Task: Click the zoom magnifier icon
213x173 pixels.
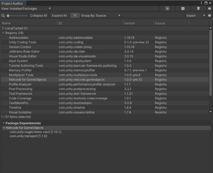Action: 3,16
